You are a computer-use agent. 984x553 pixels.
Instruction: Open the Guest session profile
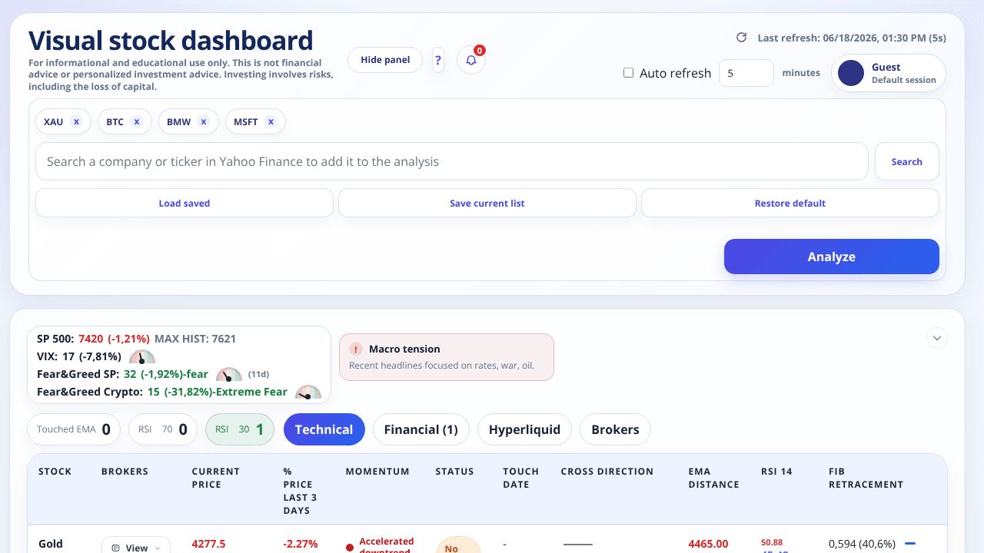[x=889, y=73]
